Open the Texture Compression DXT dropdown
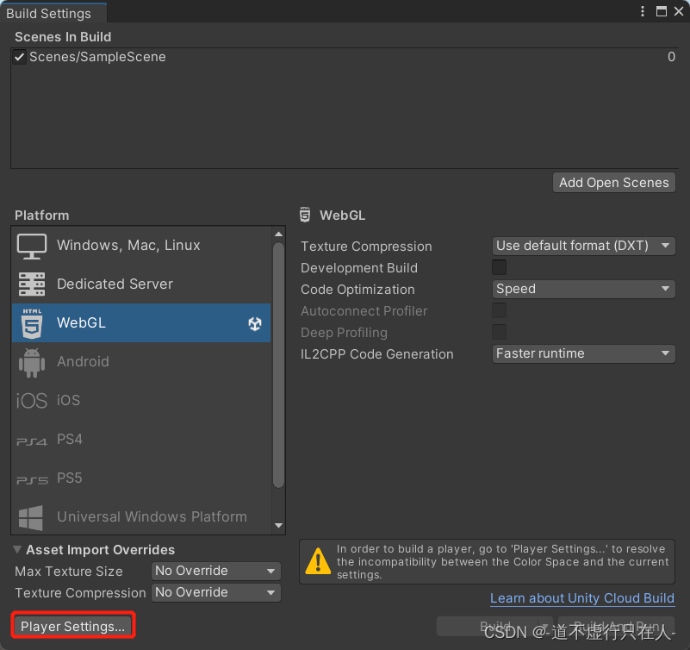The height and width of the screenshot is (650, 690). [583, 246]
